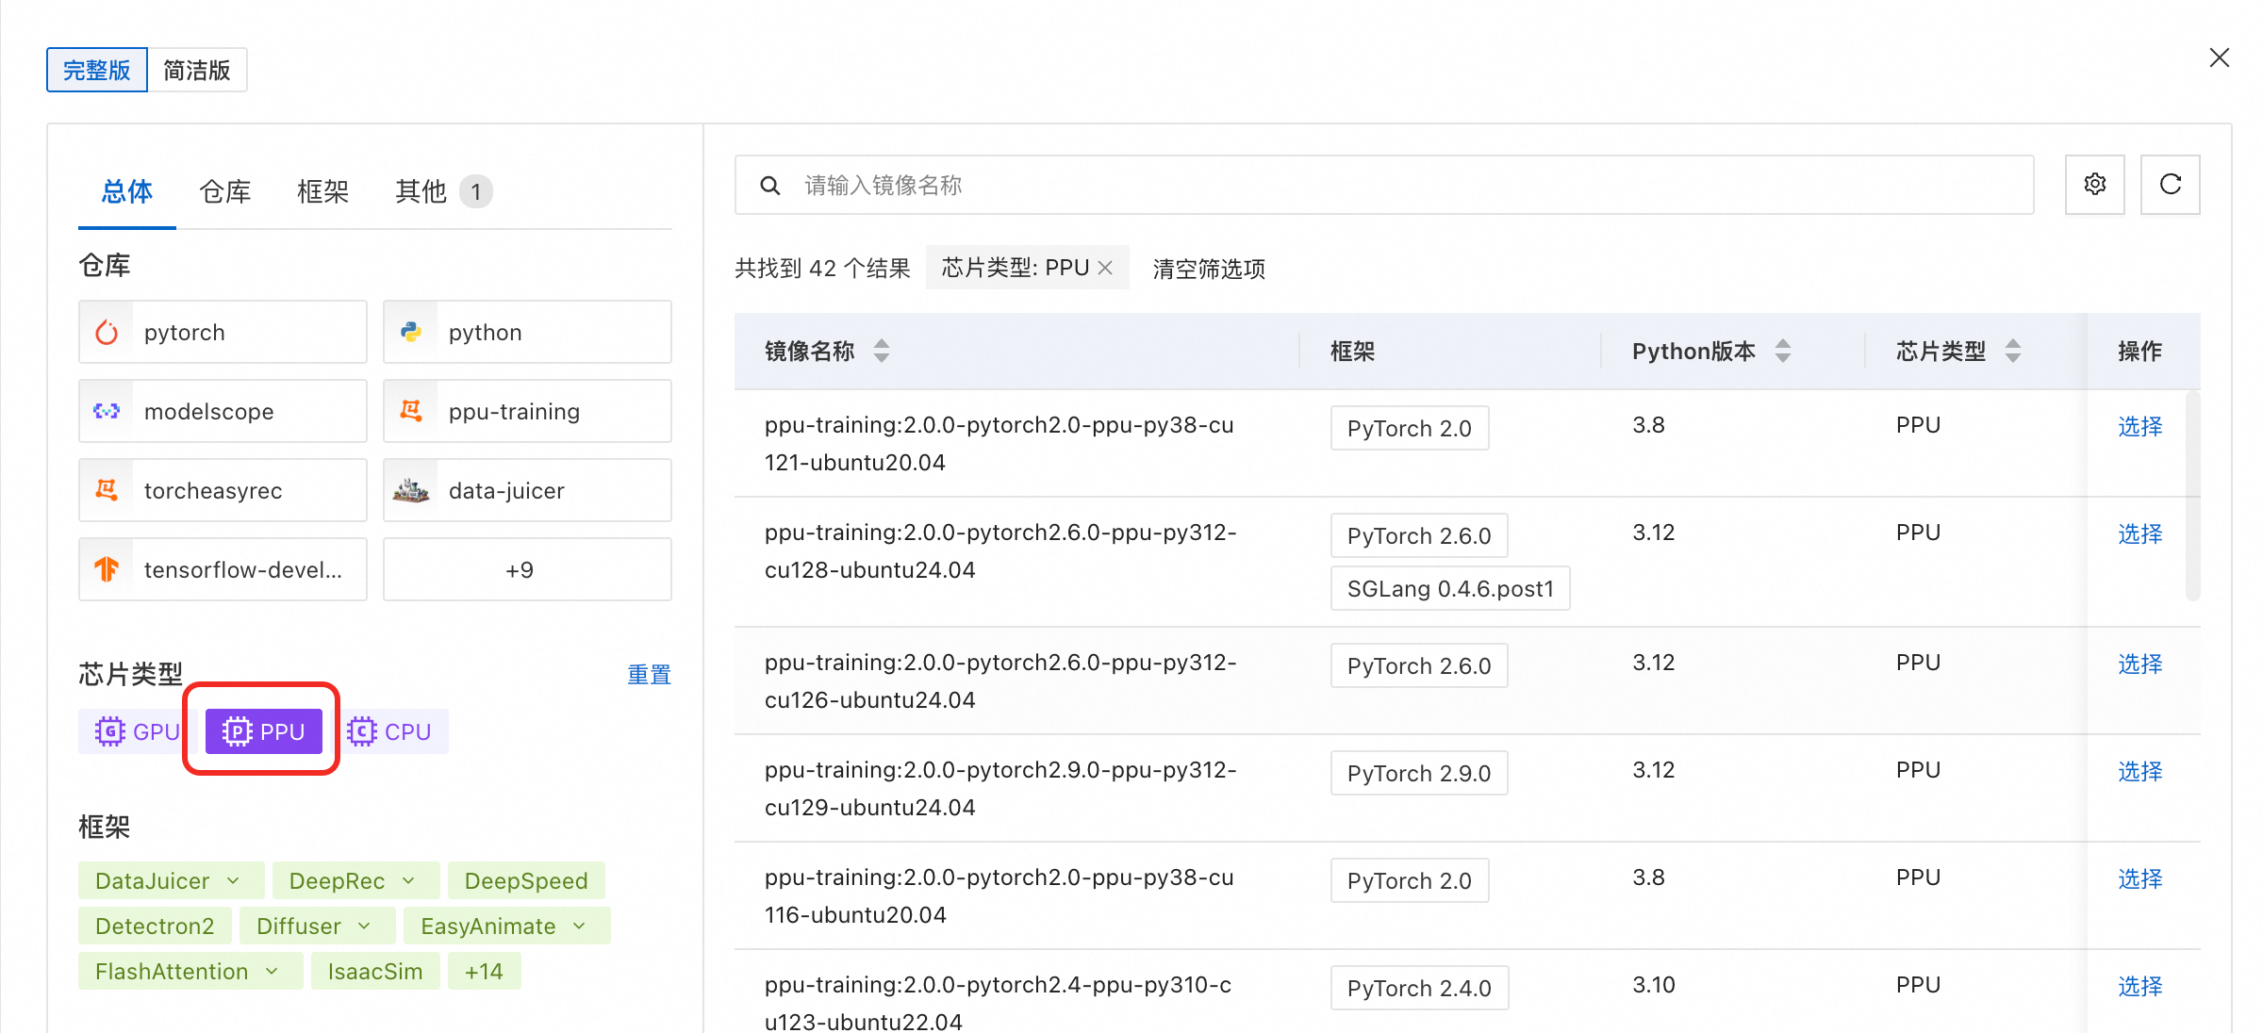The width and height of the screenshot is (2263, 1033).
Task: Click the refresh list icon
Action: point(2170,185)
